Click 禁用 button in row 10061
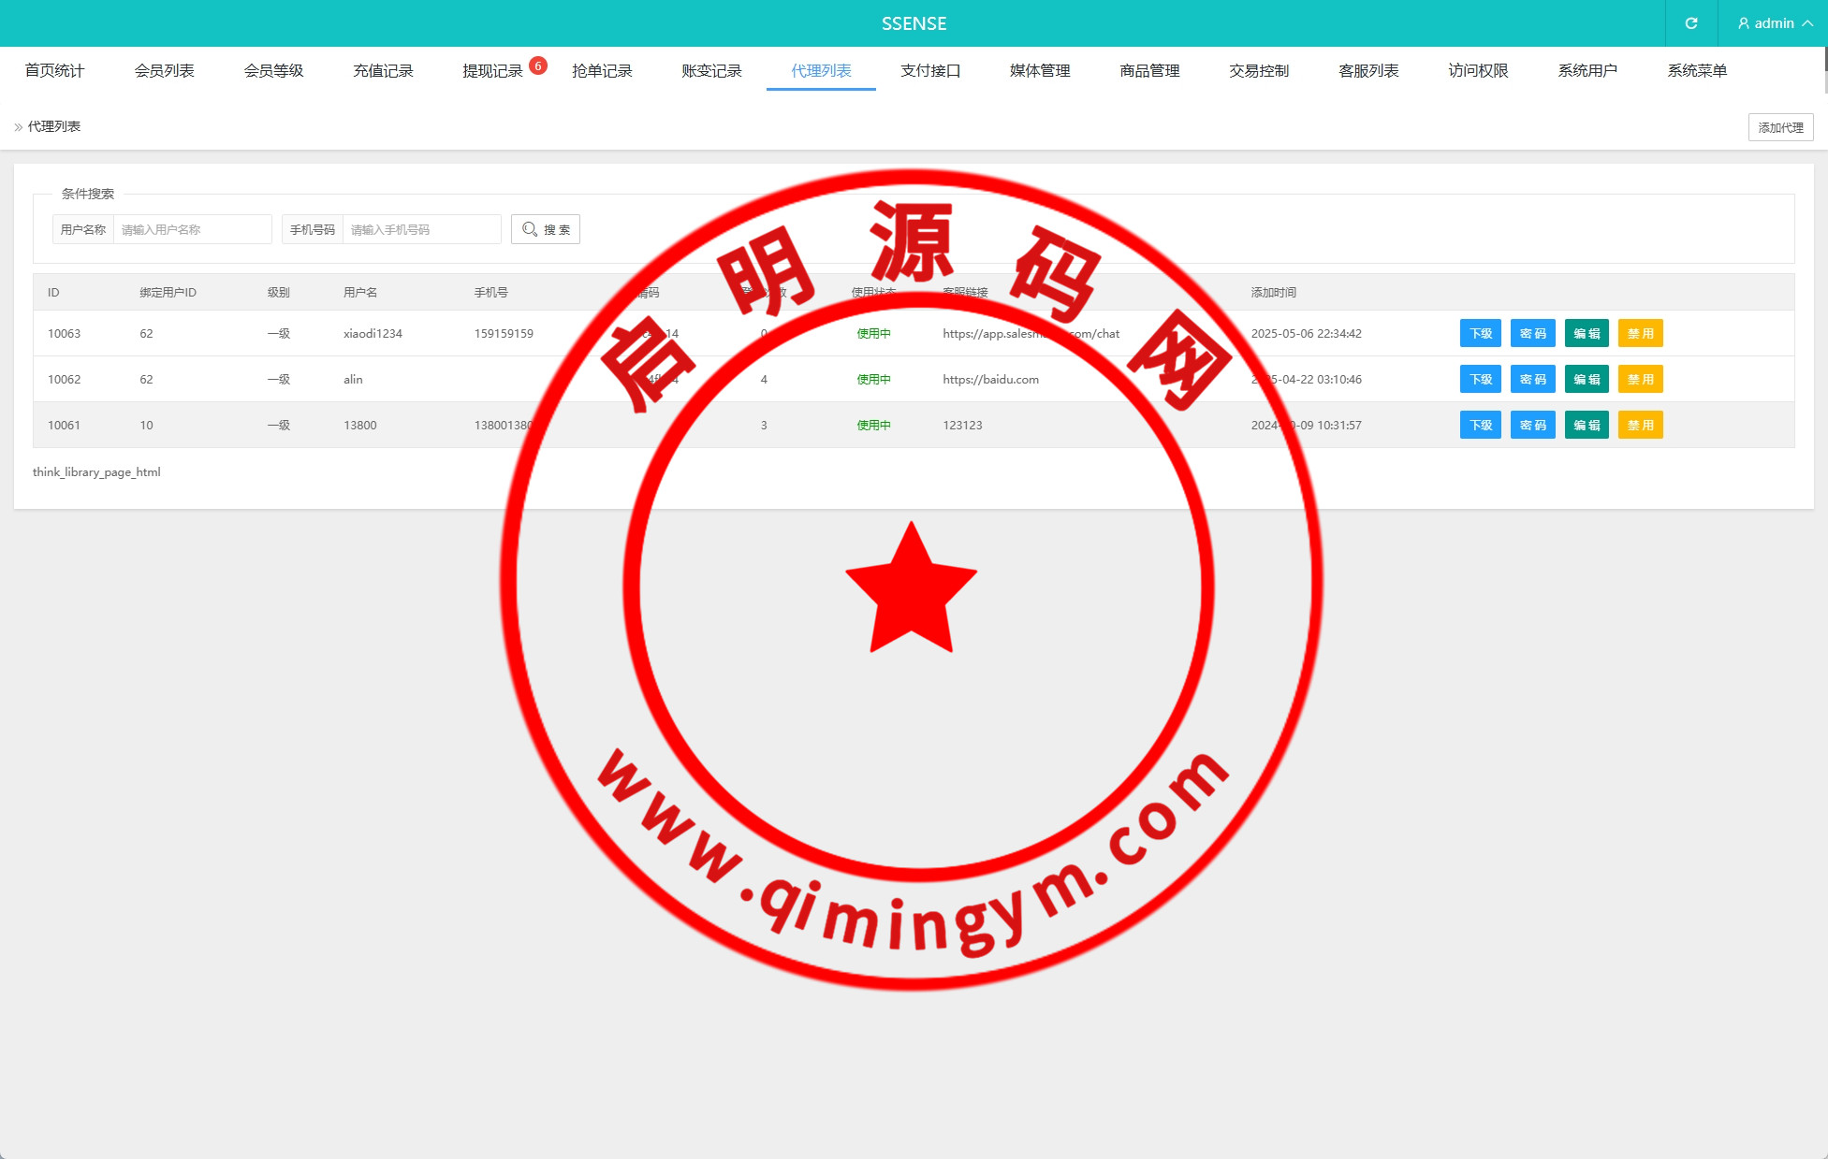This screenshot has width=1828, height=1159. pos(1640,426)
